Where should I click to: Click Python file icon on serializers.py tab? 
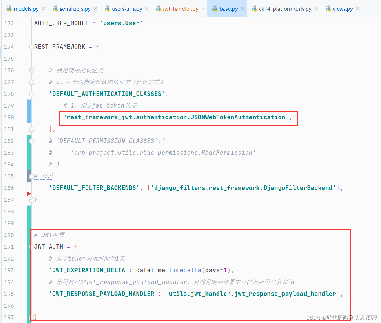pyautogui.click(x=55, y=9)
